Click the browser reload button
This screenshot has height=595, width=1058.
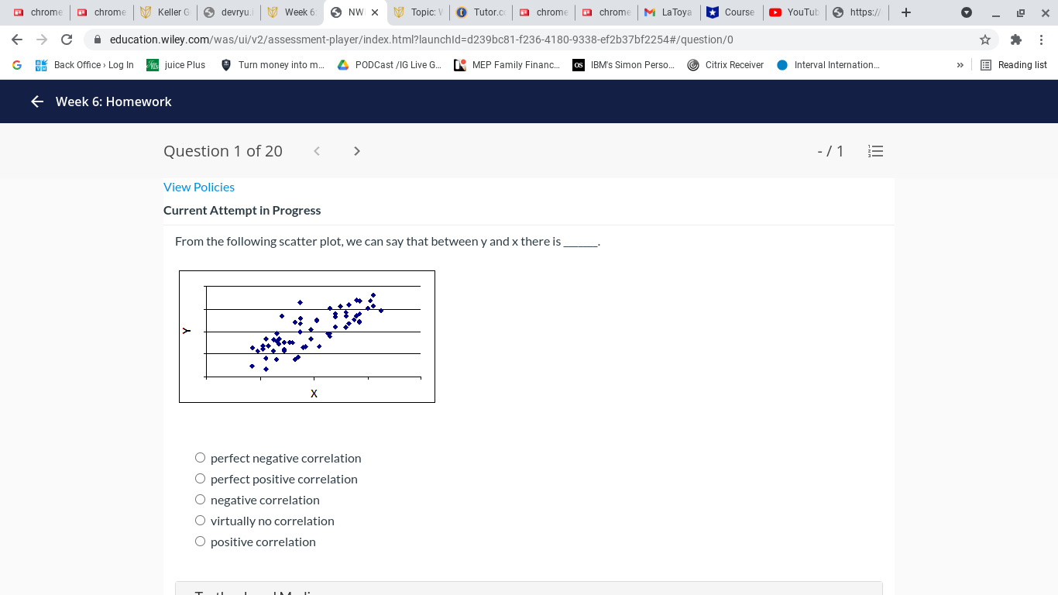67,40
